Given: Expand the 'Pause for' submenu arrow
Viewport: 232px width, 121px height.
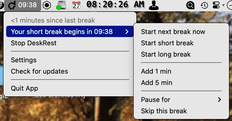Looking at the screenshot, I should click(x=219, y=100).
